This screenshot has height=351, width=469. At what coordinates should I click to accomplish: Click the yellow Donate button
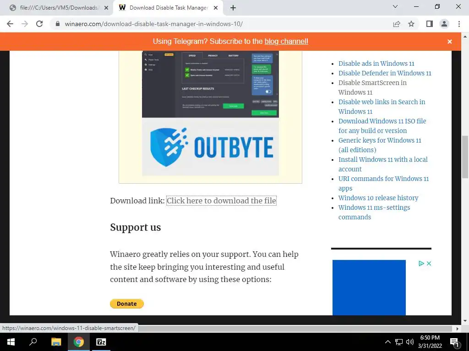[x=127, y=303]
